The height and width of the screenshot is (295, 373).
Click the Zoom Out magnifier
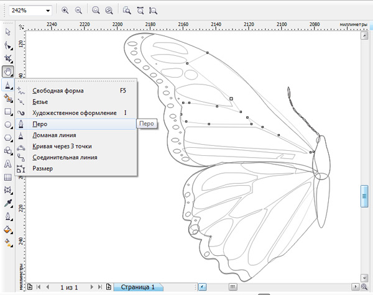coord(78,11)
